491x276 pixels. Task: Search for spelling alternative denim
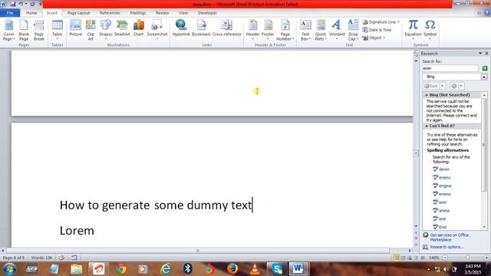443,169
